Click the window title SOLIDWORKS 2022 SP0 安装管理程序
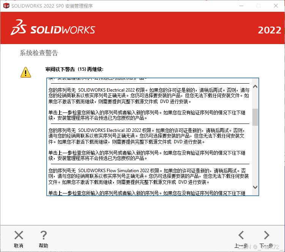 [52, 6]
